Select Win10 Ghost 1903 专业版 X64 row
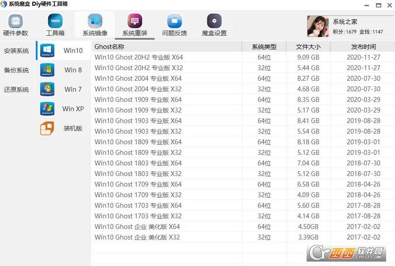The height and width of the screenshot is (266, 395). 243,121
